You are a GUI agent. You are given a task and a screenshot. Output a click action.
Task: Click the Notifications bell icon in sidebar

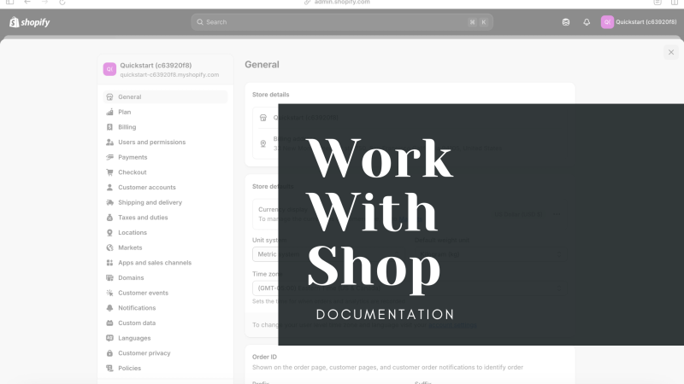click(x=109, y=308)
